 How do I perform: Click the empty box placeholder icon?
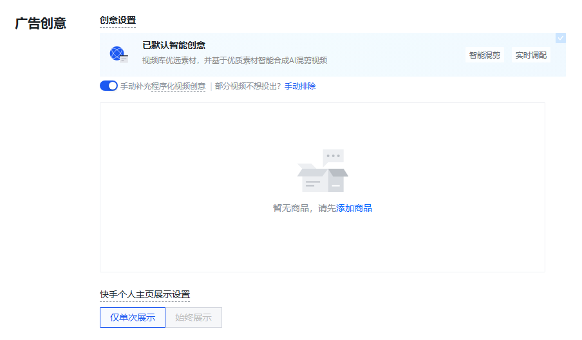tap(323, 171)
